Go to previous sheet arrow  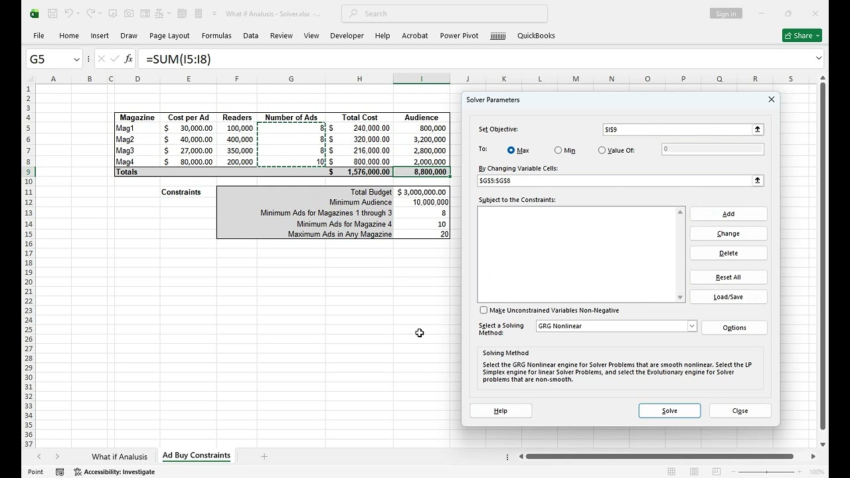(x=39, y=456)
